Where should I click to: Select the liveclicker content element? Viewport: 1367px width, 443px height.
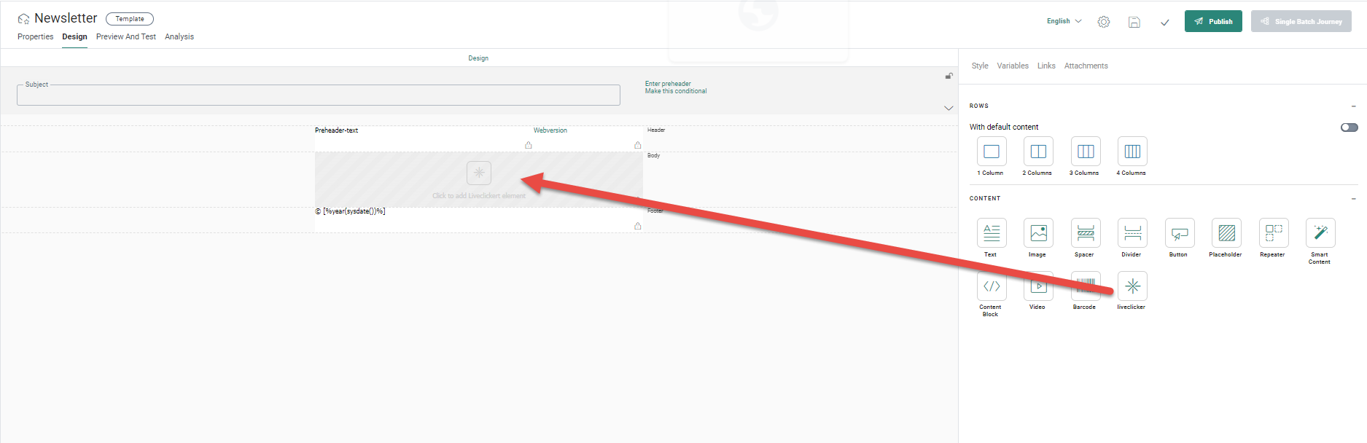1132,286
